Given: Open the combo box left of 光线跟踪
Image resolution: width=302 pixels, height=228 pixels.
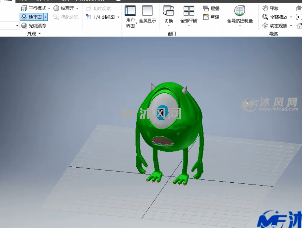Looking at the screenshot, I should point(10,26).
